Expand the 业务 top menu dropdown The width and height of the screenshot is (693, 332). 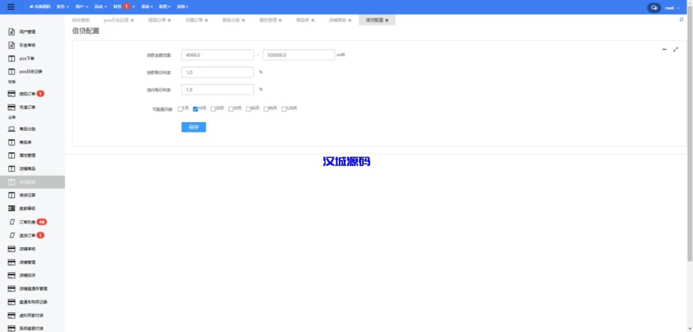[63, 7]
